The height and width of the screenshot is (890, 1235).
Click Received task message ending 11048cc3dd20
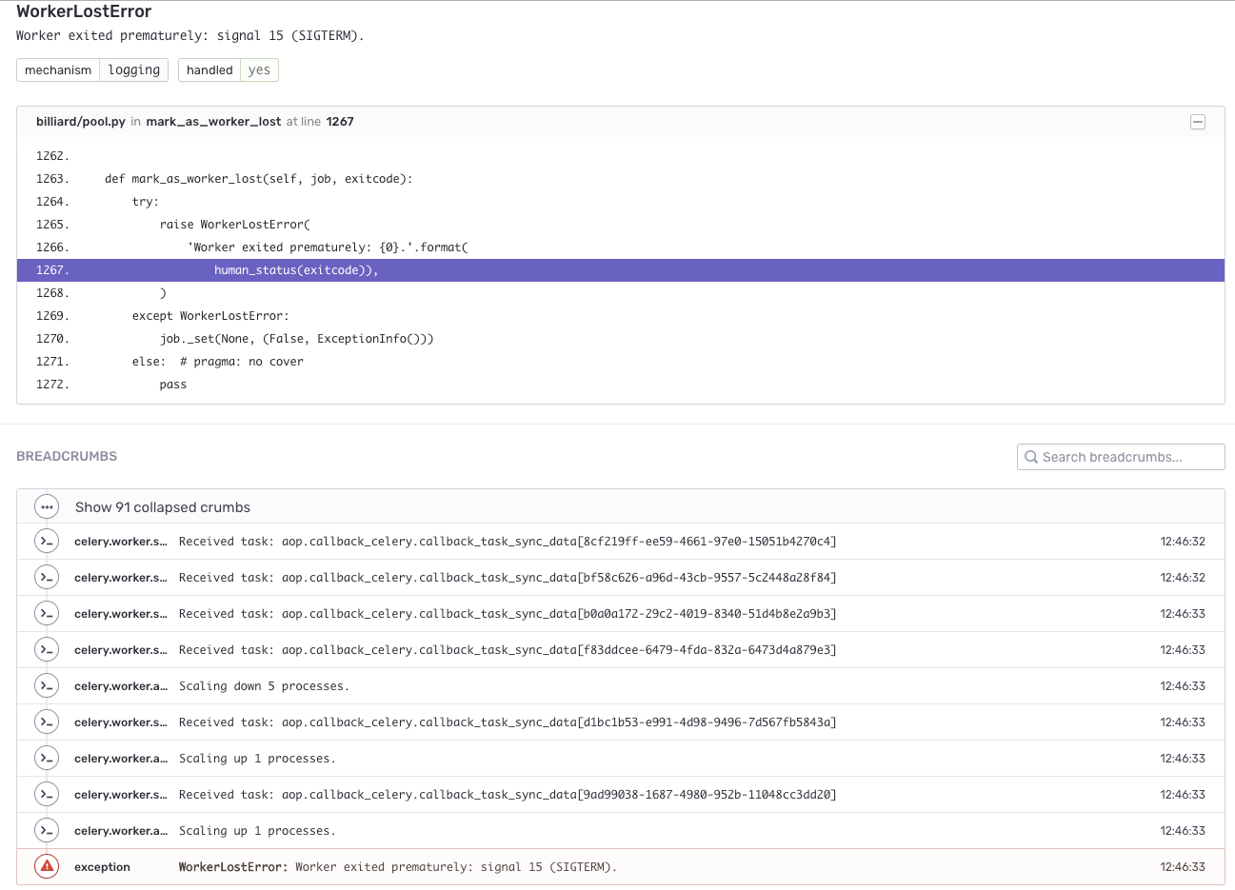coord(508,795)
